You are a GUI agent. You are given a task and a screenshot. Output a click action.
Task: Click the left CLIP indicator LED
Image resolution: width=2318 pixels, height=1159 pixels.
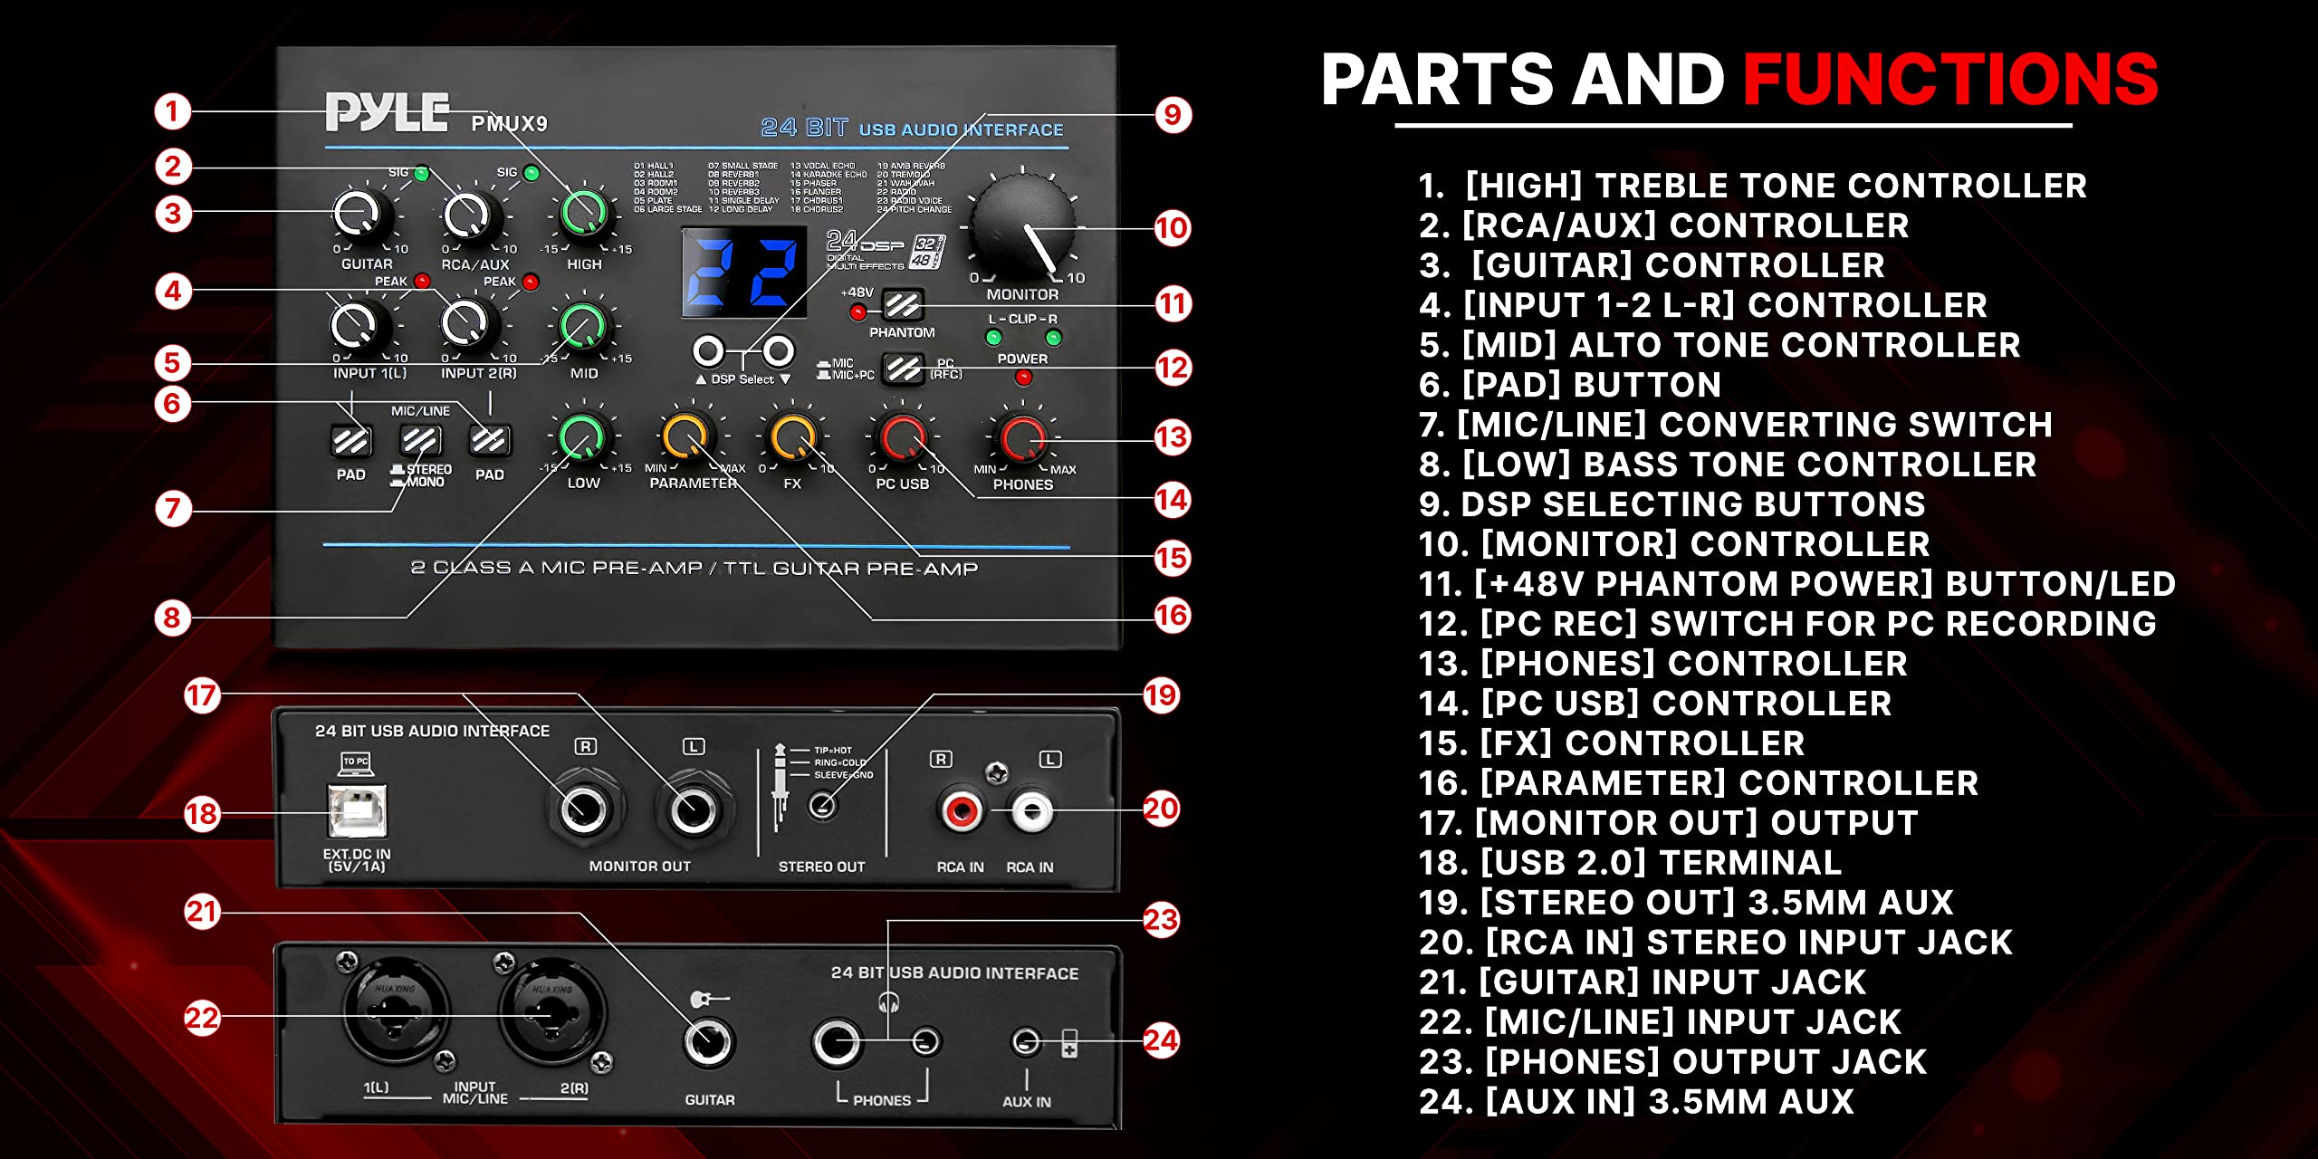[993, 338]
